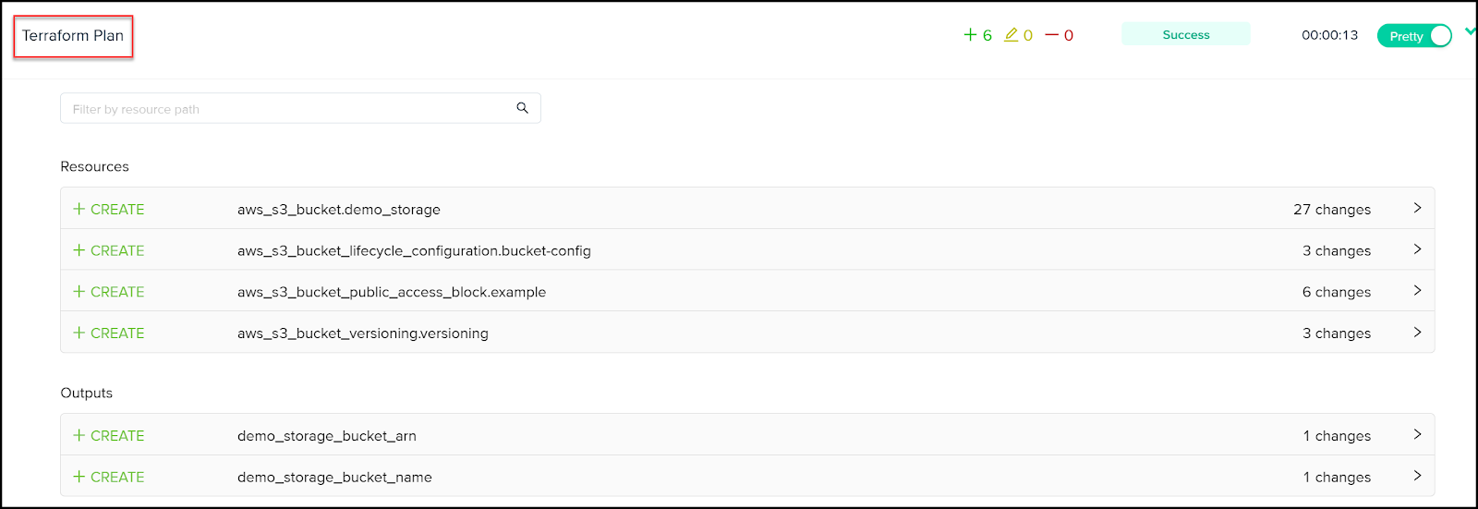Click the red minus deletions count icon
Screen dimensions: 1478x509
[1051, 35]
